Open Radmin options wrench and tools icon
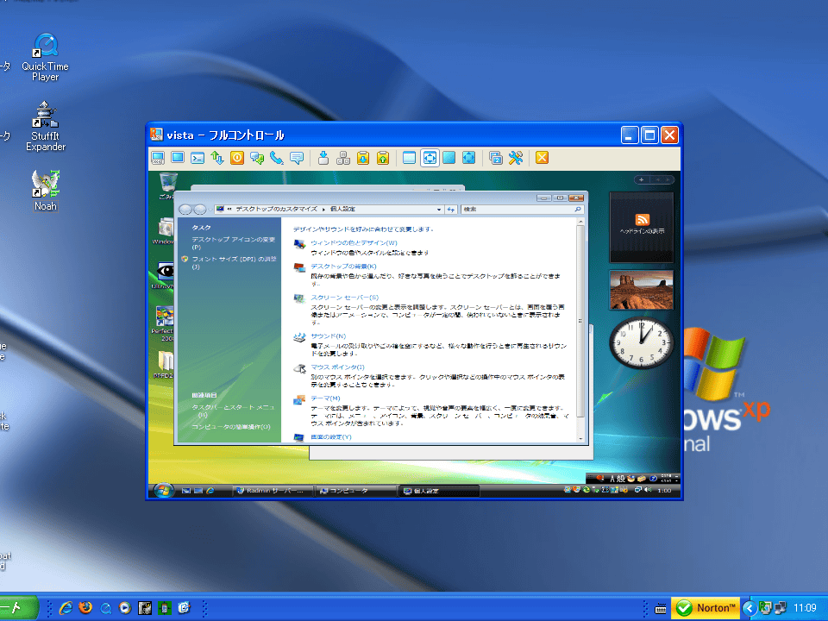828x621 pixels. (x=516, y=158)
